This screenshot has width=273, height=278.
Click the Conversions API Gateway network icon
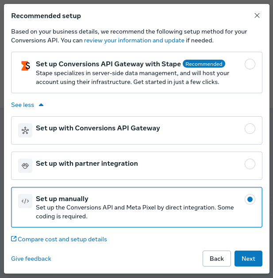(x=25, y=130)
